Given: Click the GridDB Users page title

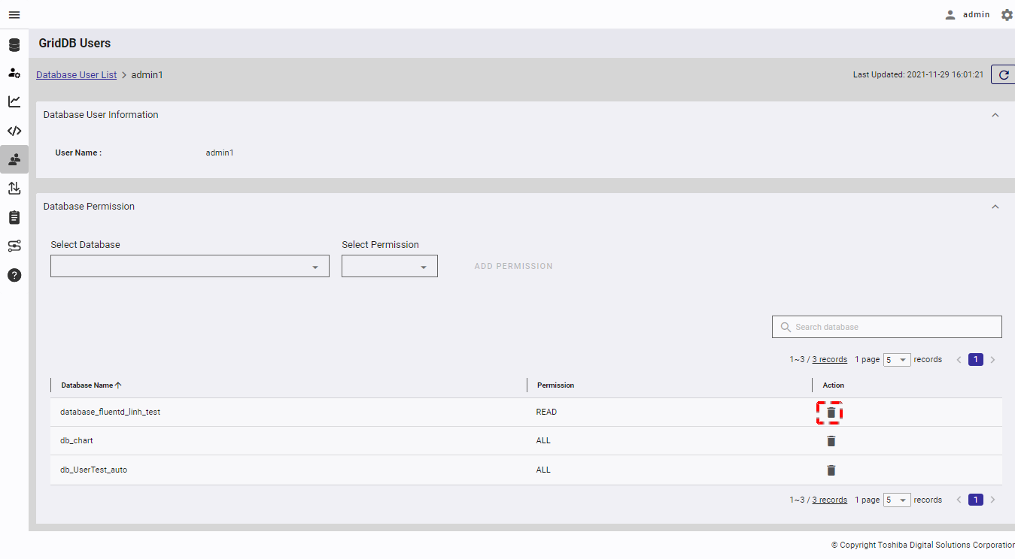Looking at the screenshot, I should point(74,44).
